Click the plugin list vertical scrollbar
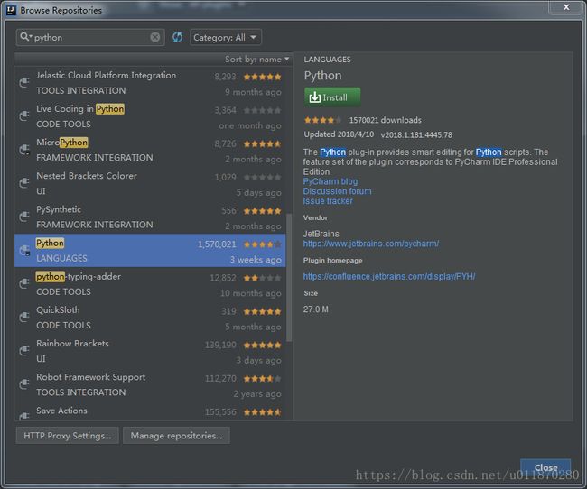The image size is (587, 489). click(x=289, y=278)
